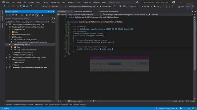Expand the Calabonga.EntityFramework.Migration.Web project node
The height and width of the screenshot is (110, 197).
7,68
